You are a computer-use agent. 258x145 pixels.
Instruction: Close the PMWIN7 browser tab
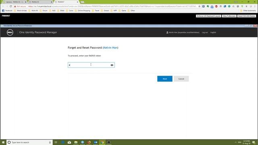point(77,2)
